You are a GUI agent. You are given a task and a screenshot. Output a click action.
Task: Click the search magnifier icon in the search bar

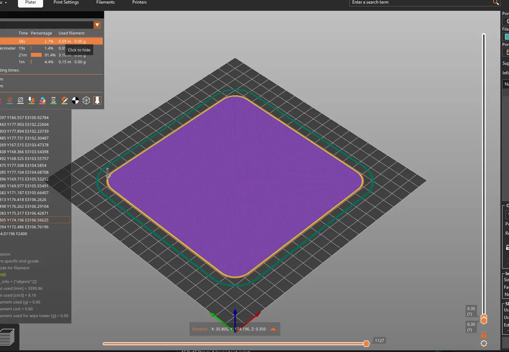coord(495,2)
